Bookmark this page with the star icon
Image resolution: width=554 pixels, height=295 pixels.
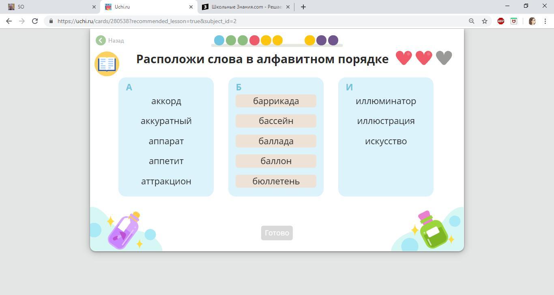[484, 21]
